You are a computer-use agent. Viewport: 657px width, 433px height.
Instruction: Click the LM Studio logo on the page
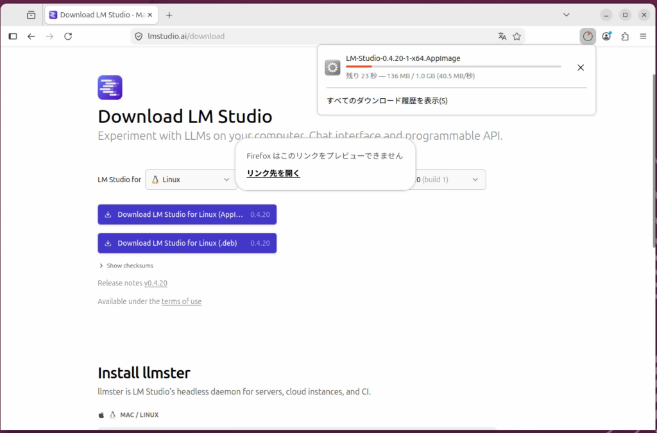pos(110,87)
